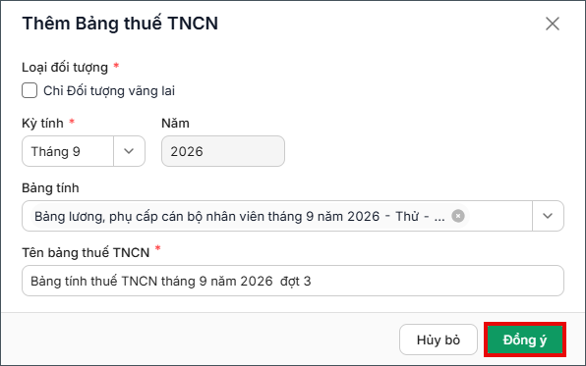The width and height of the screenshot is (586, 366).
Task: Open the Kỳ tính dropdown arrow
Action: 129,151
